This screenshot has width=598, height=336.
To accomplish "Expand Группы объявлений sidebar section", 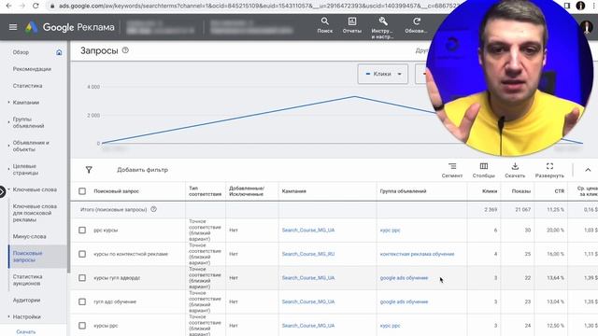I will click(x=8, y=122).
